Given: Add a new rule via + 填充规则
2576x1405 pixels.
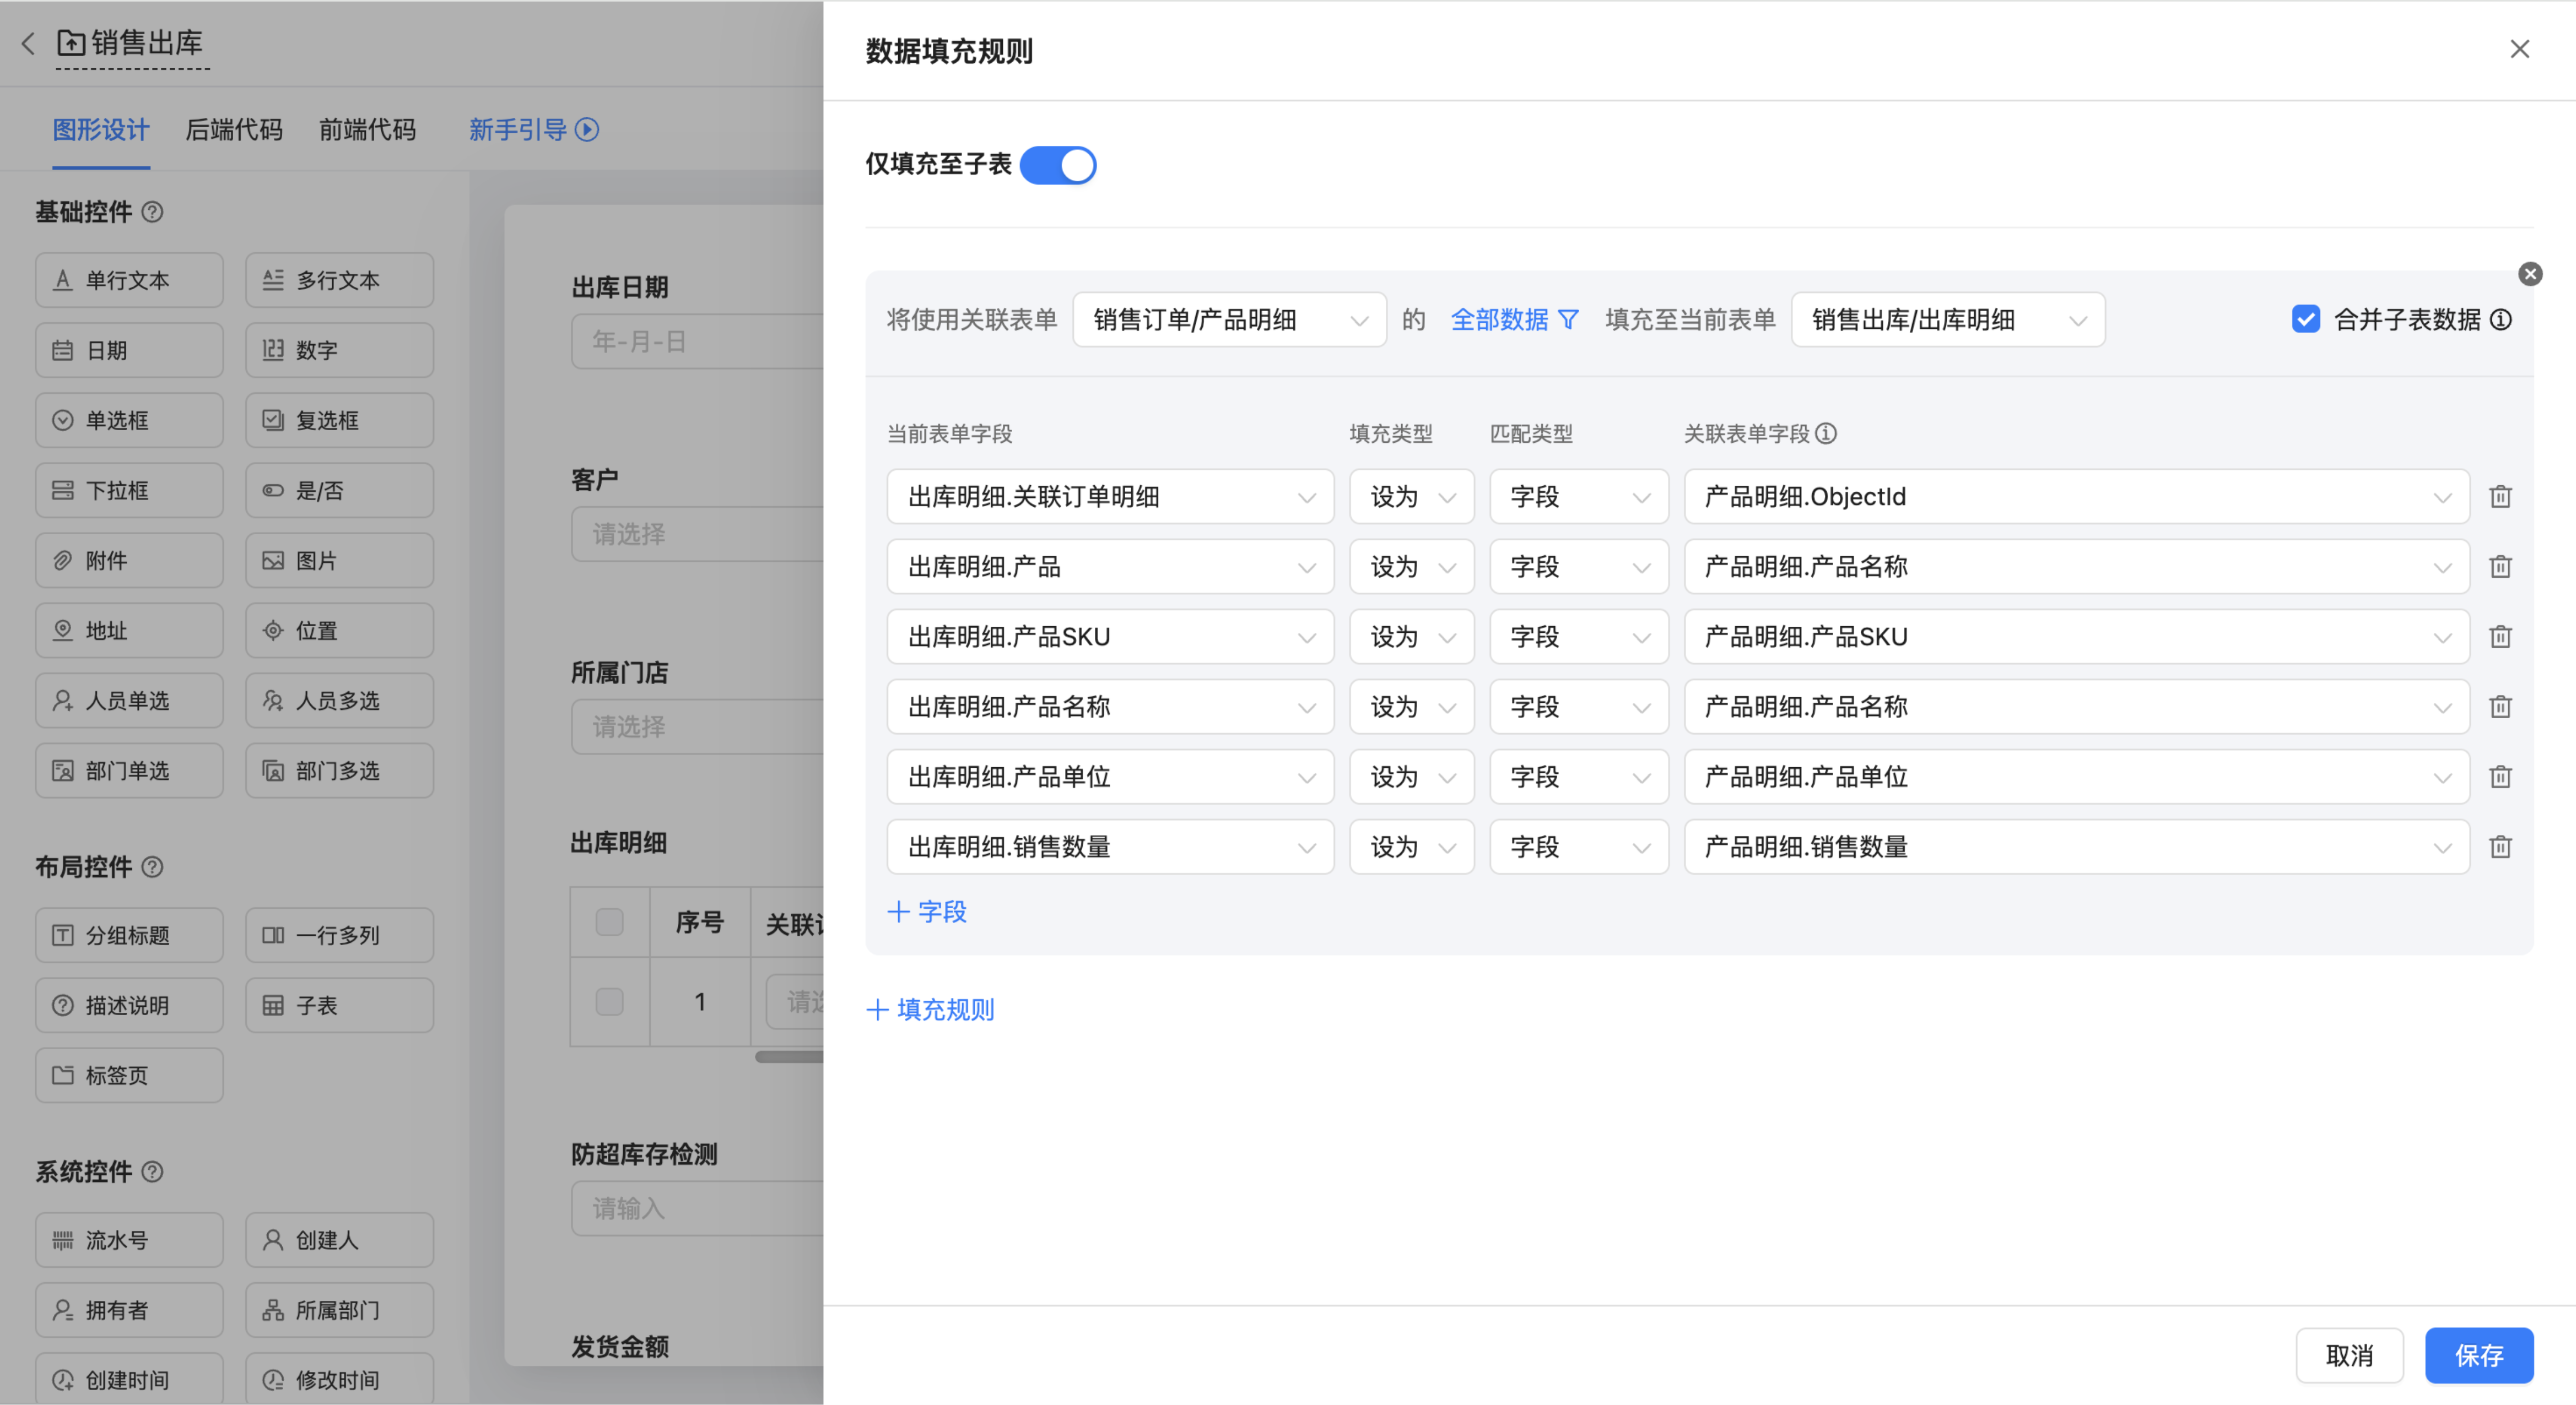Looking at the screenshot, I should tap(930, 1010).
